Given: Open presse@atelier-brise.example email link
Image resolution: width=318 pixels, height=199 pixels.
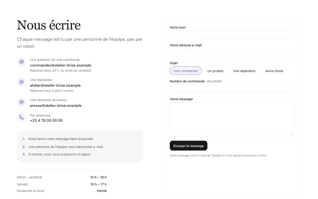Looking at the screenshot, I should click(56, 105).
